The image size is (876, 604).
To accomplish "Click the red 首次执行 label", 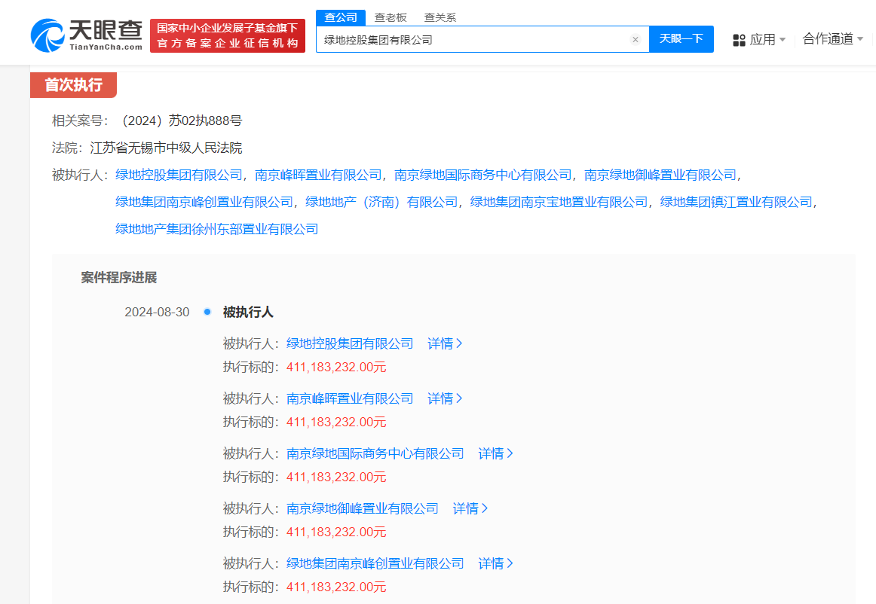I will tap(73, 85).
